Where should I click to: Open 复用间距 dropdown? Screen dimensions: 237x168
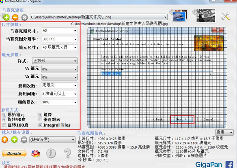coord(59,94)
